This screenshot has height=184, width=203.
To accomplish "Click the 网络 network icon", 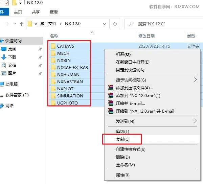I will [2, 106].
